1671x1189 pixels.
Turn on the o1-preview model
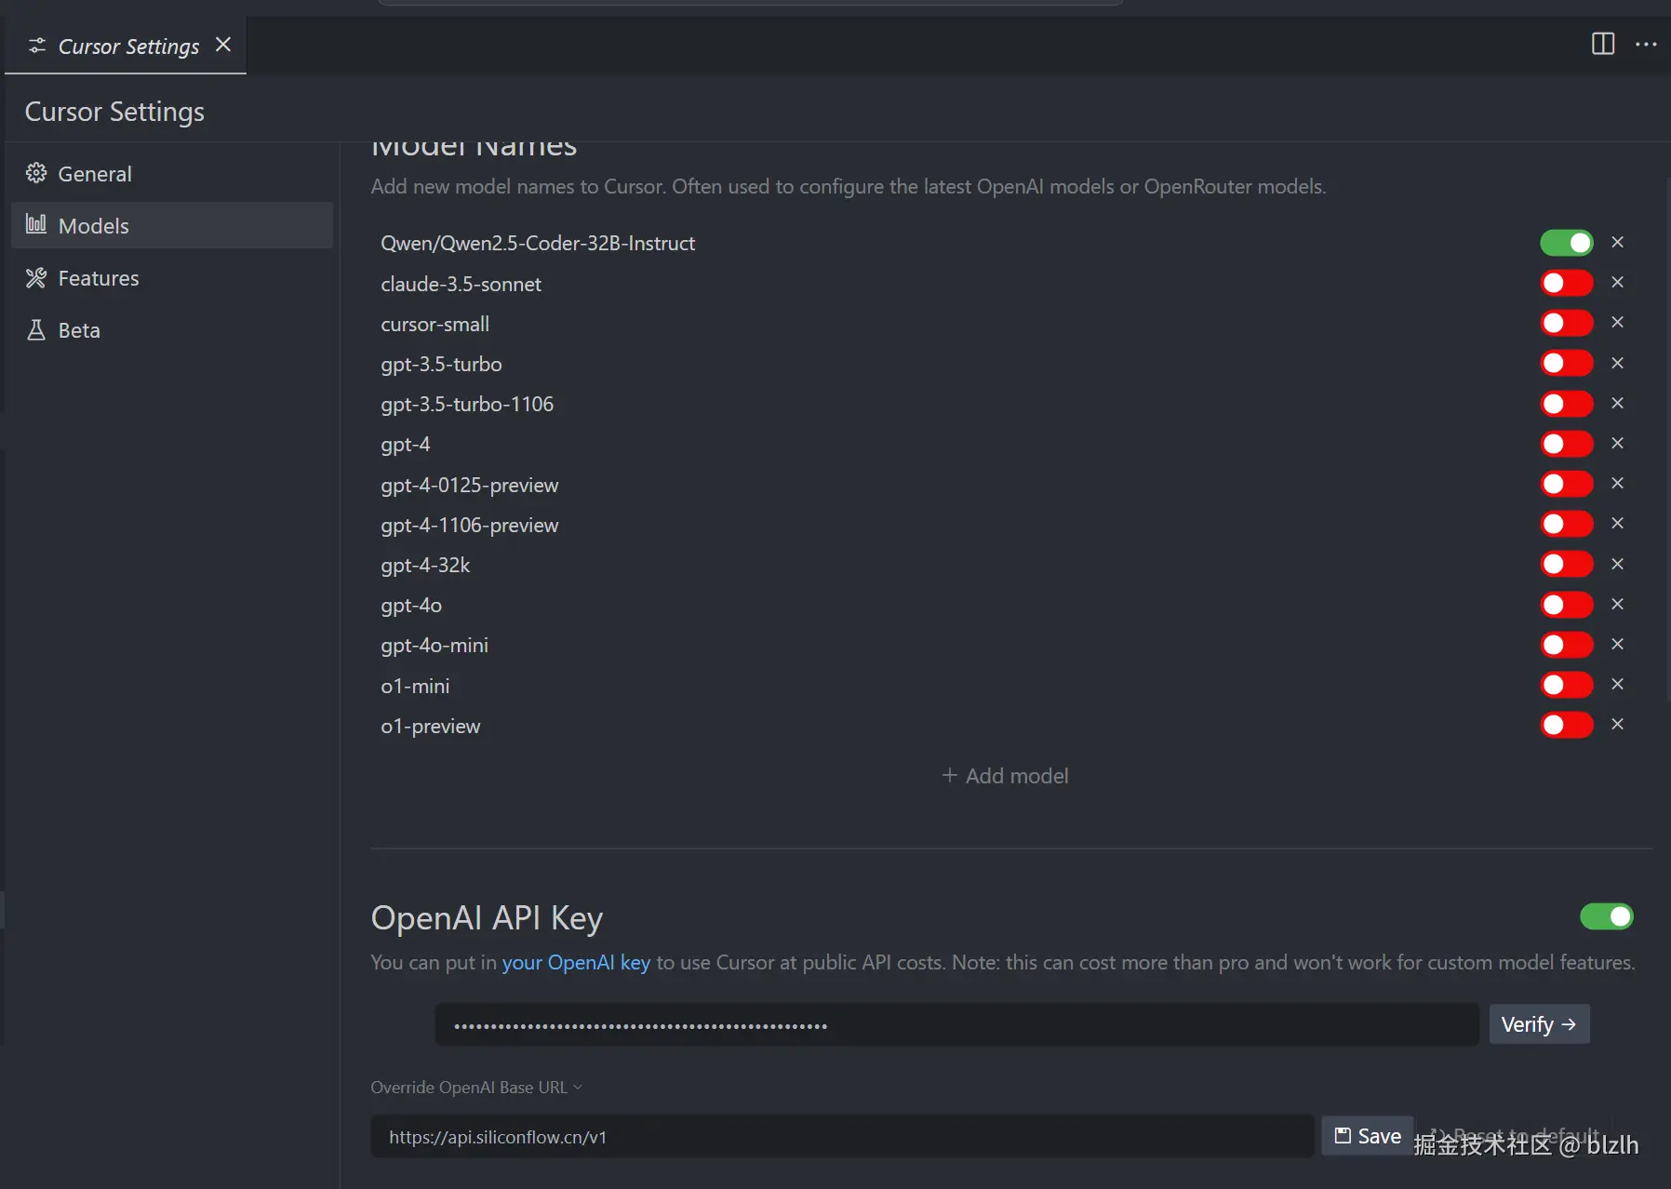point(1567,725)
